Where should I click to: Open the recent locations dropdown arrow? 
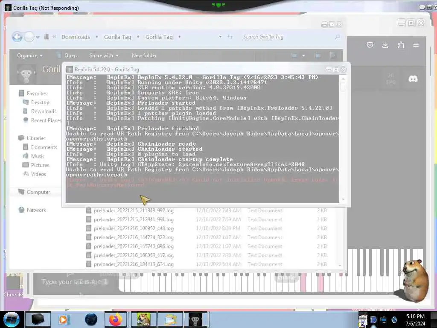click(x=38, y=37)
